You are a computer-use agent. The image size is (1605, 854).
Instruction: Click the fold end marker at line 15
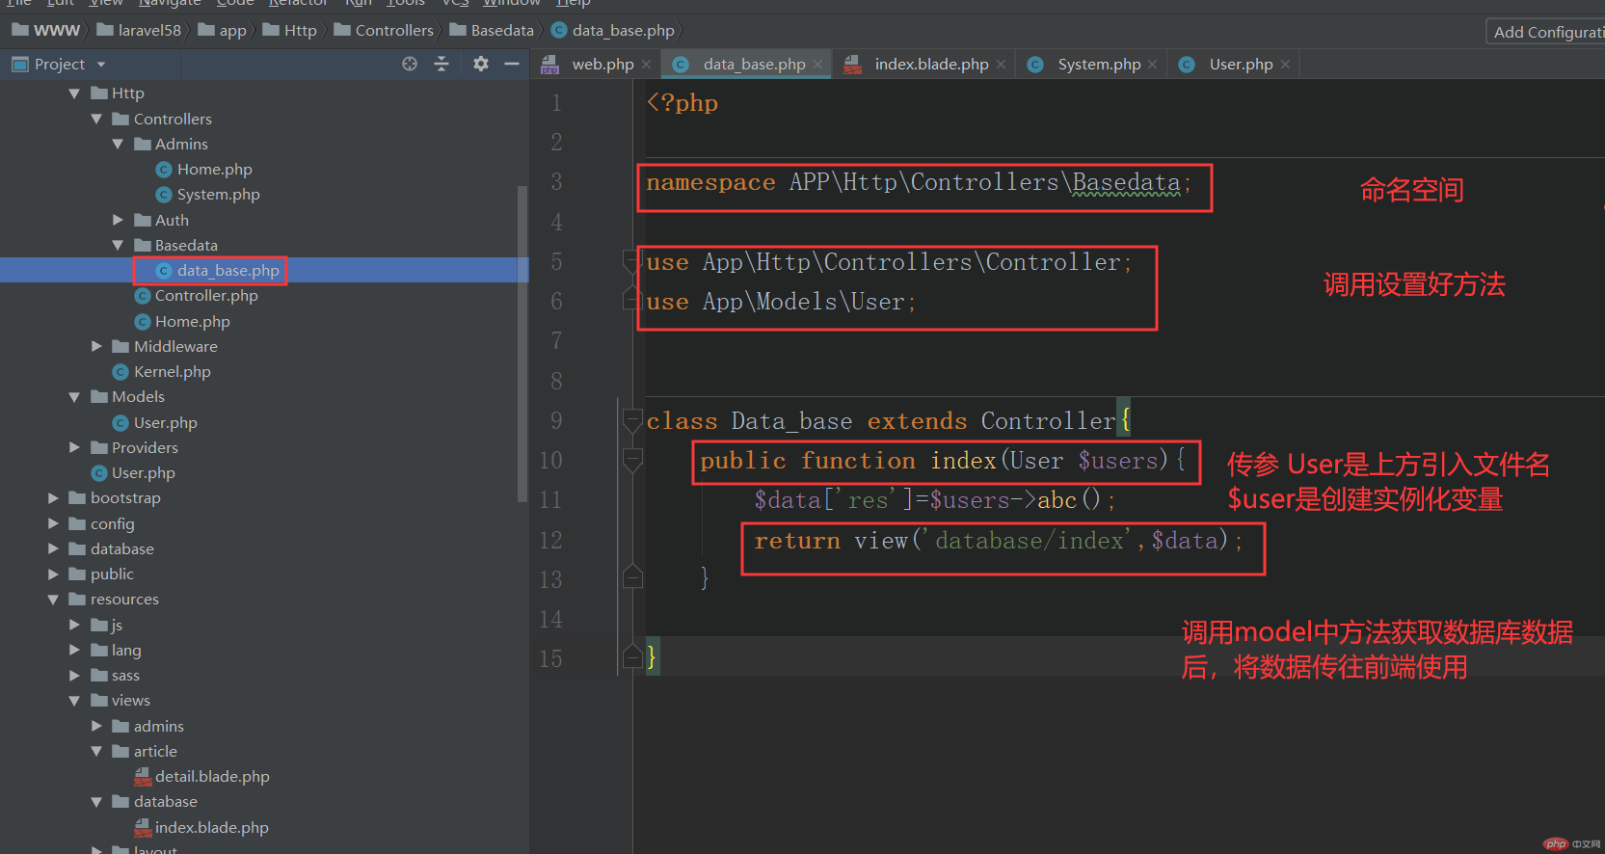pos(633,656)
